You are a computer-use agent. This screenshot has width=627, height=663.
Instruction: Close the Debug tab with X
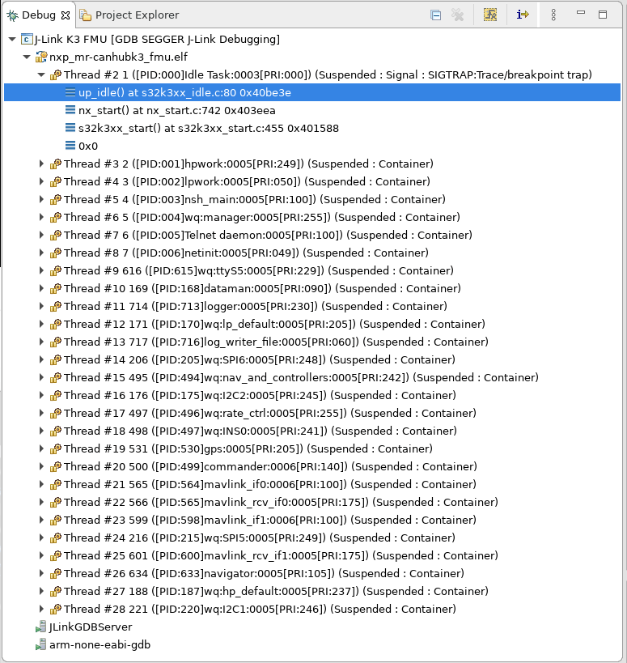tap(66, 15)
